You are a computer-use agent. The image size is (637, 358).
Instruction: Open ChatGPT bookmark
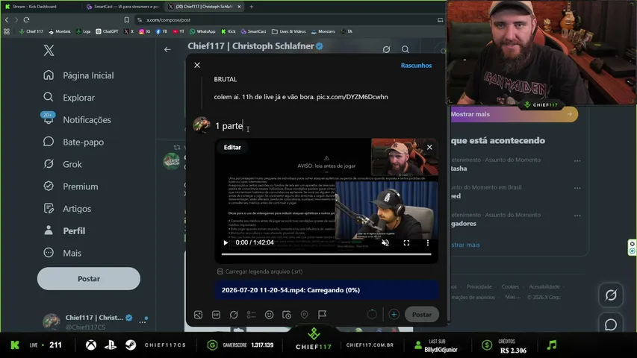click(x=107, y=31)
